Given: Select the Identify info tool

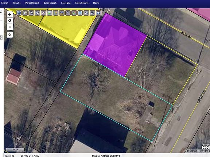Looking at the screenshot, I should point(19,13).
